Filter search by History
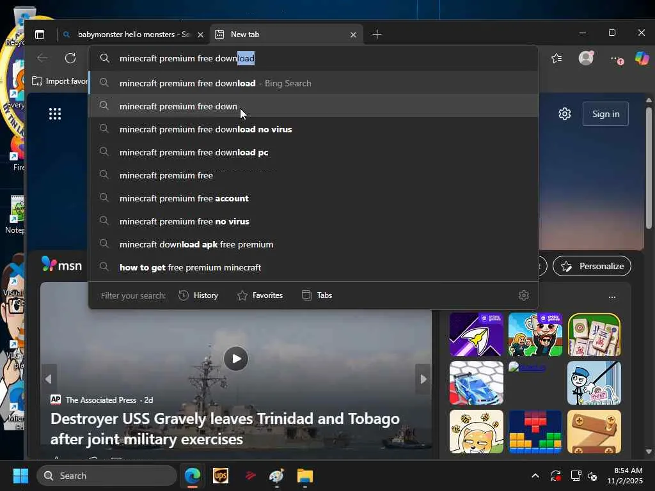 198,295
